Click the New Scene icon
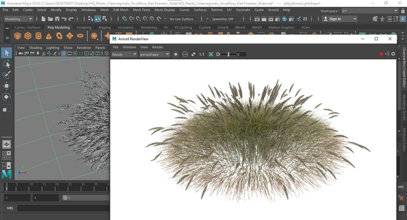Image resolution: width=407 pixels, height=220 pixels. point(44,19)
